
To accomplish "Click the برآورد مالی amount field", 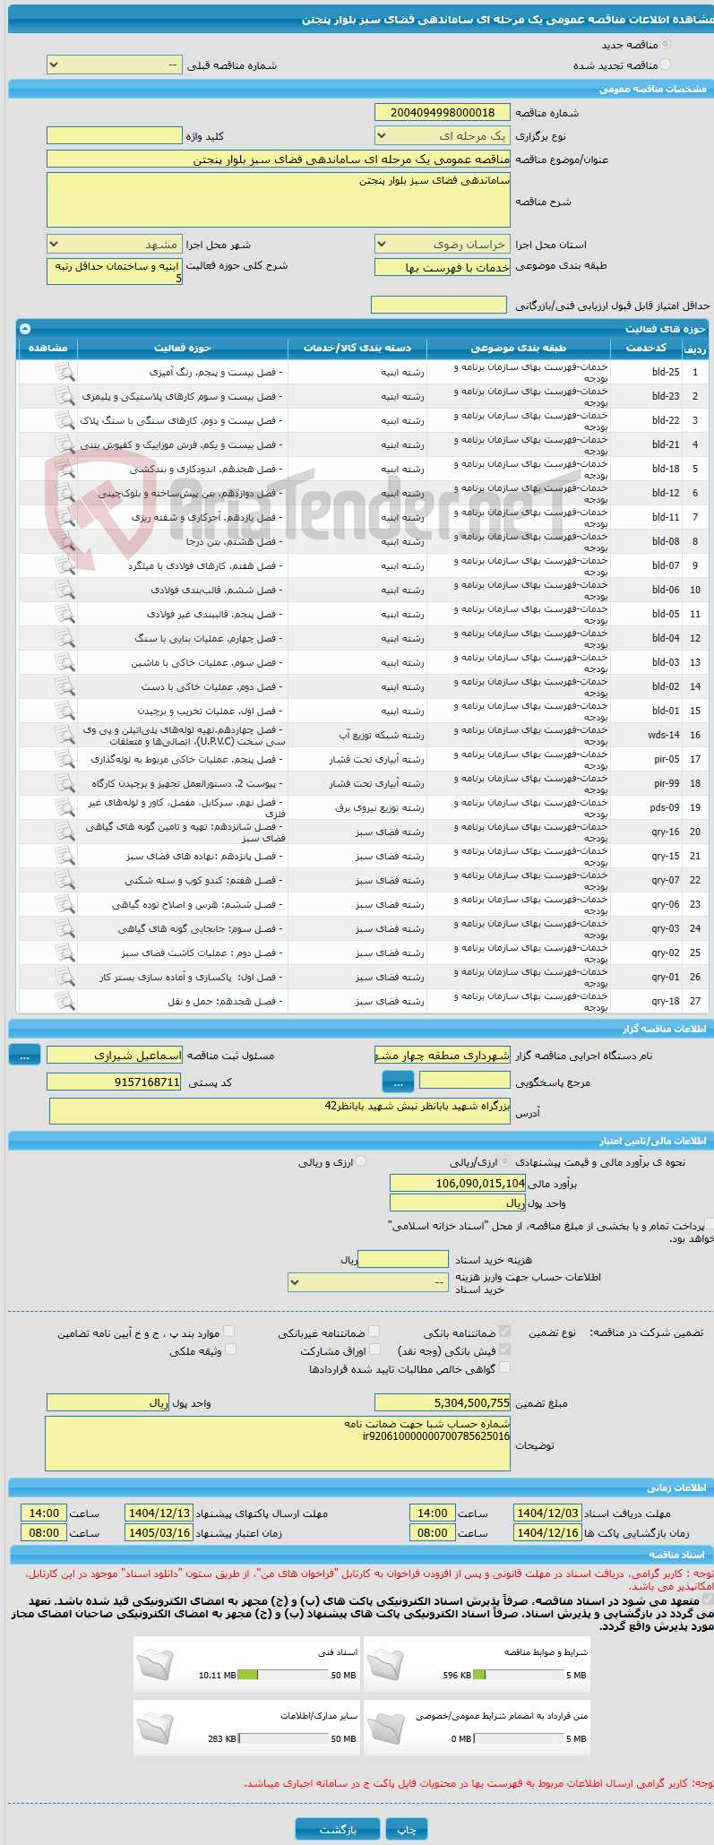I will coord(458,1183).
